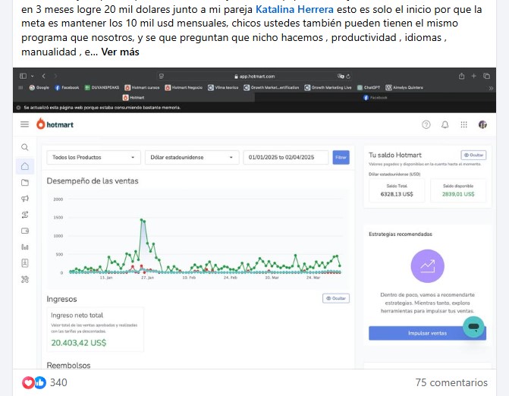Click the heart reaction icon
This screenshot has width=509, height=396.
click(x=28, y=382)
